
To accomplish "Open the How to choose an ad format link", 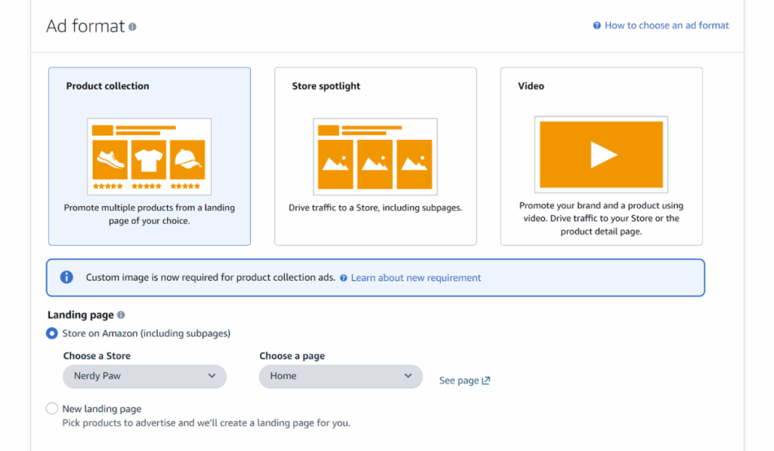I will (666, 26).
